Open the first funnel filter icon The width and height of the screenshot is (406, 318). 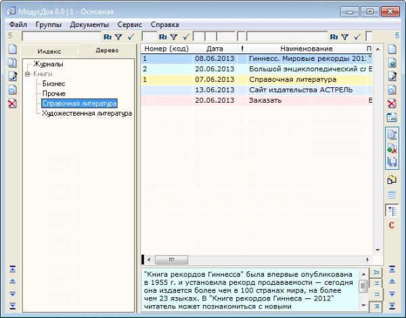pos(118,37)
